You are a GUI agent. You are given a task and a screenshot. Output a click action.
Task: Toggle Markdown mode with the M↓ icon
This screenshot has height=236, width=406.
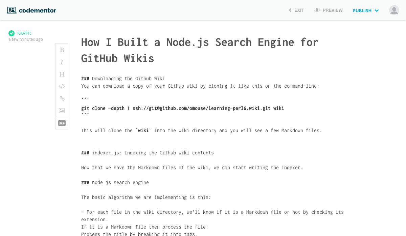point(62,123)
